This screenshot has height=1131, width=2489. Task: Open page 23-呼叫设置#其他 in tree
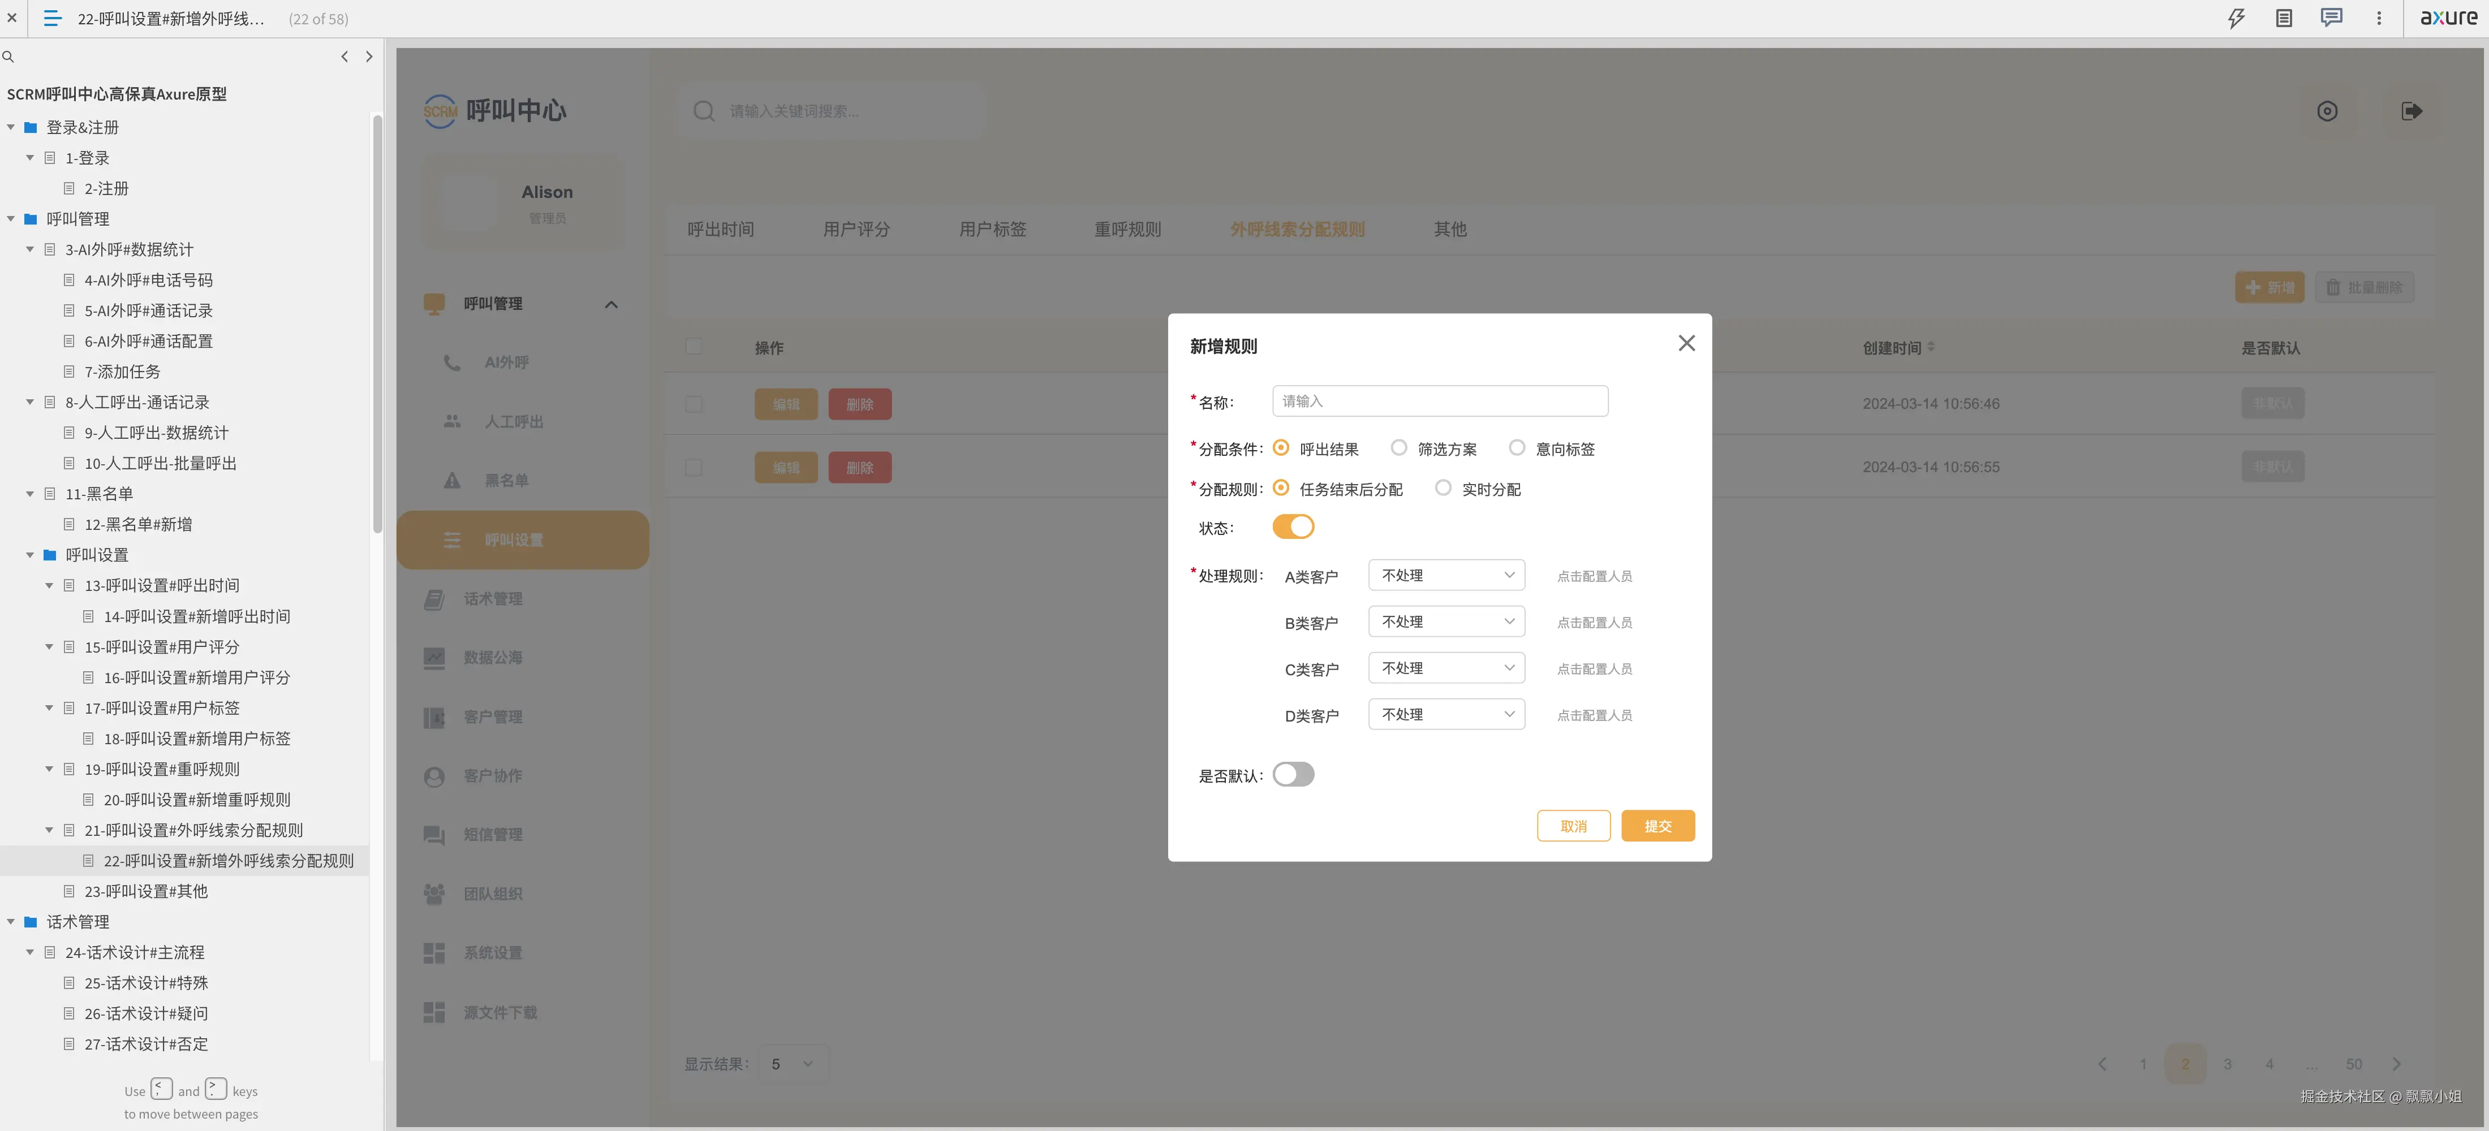(x=146, y=891)
